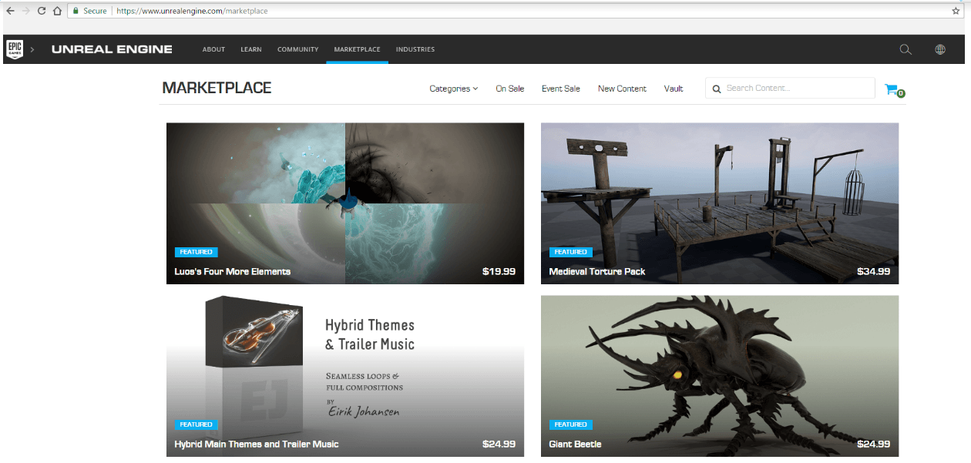
Task: Click the globe language icon
Action: [940, 49]
